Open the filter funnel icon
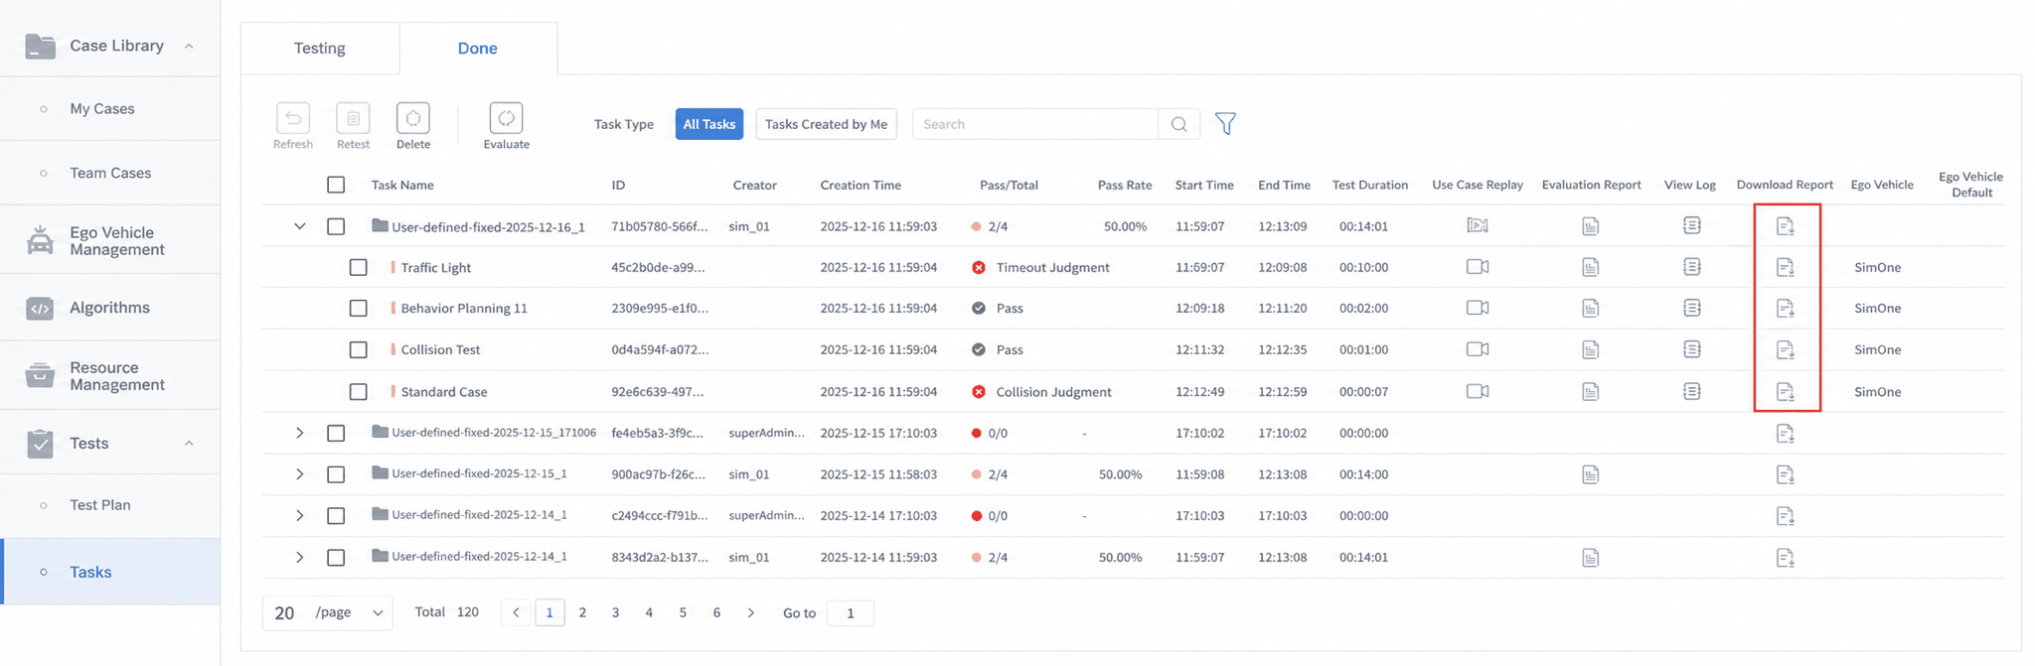 (1225, 124)
